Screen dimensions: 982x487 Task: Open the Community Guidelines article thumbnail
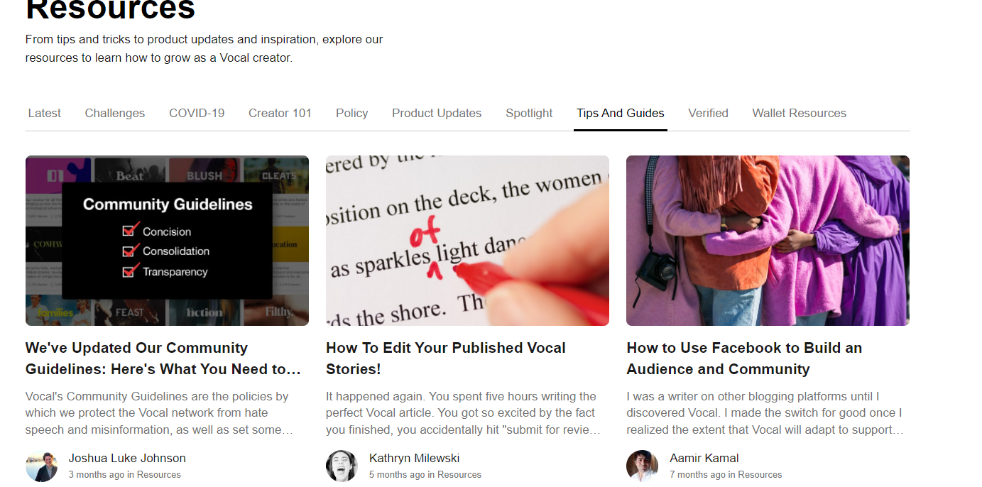point(167,241)
